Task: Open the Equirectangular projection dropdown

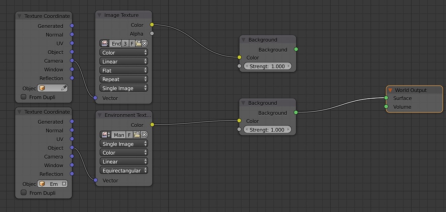Action: coord(124,171)
